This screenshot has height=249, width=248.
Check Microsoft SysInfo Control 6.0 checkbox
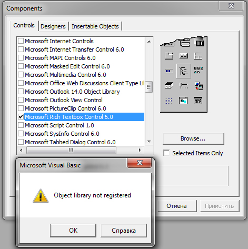click(x=21, y=134)
